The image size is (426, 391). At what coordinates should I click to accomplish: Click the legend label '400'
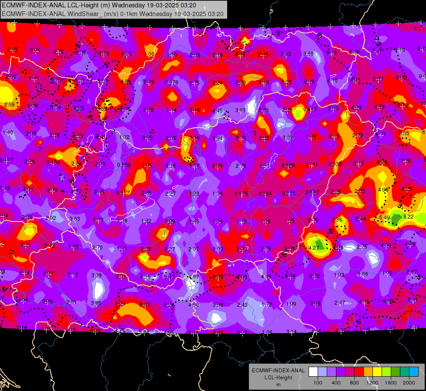click(x=336, y=383)
